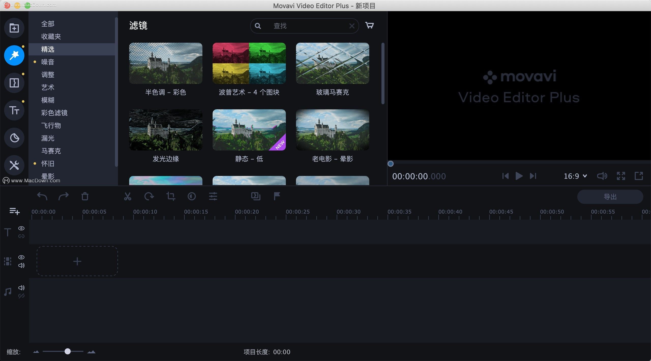651x361 pixels.
Task: Click the Undo arrow in toolbar
Action: [42, 196]
